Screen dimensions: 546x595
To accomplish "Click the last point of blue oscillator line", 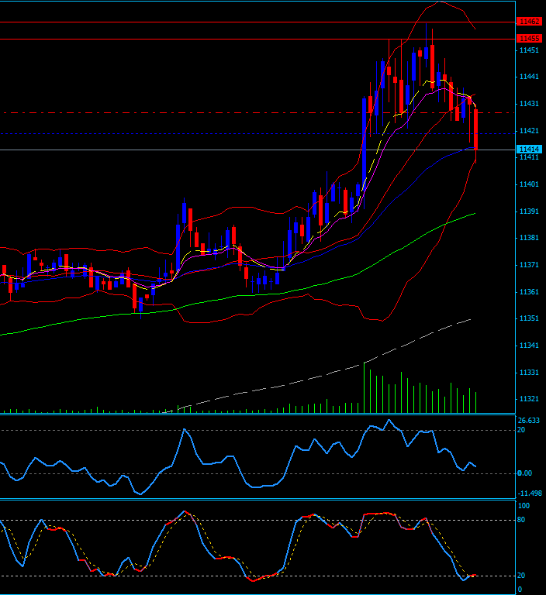I will [476, 466].
